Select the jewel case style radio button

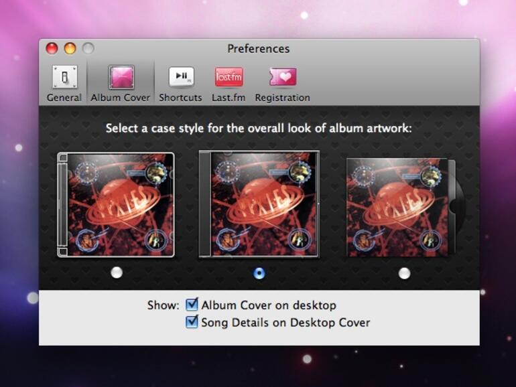coord(117,273)
